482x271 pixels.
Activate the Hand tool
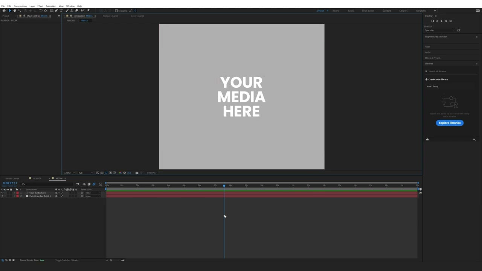coord(15,11)
